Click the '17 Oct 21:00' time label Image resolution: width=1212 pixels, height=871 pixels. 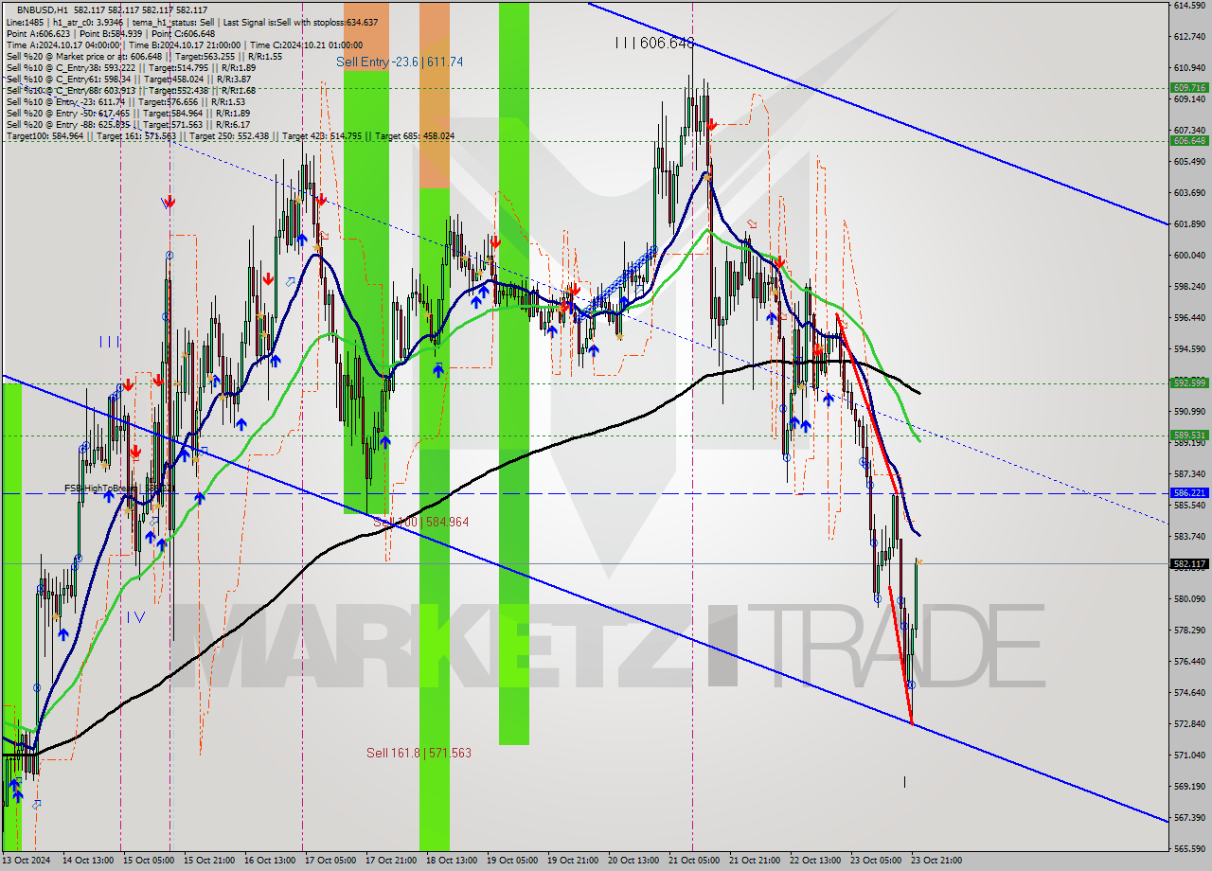pos(392,861)
